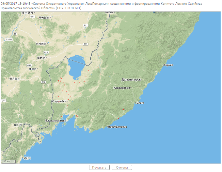Click the Терней town label
Image resolution: width=222 pixels, height=172 pixels.
point(168,65)
